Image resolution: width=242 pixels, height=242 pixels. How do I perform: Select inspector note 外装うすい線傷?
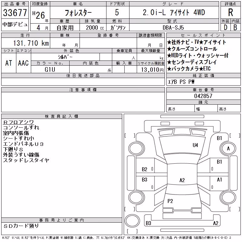(x=21, y=155)
